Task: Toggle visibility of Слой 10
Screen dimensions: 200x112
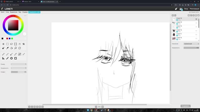Action: coord(196,39)
